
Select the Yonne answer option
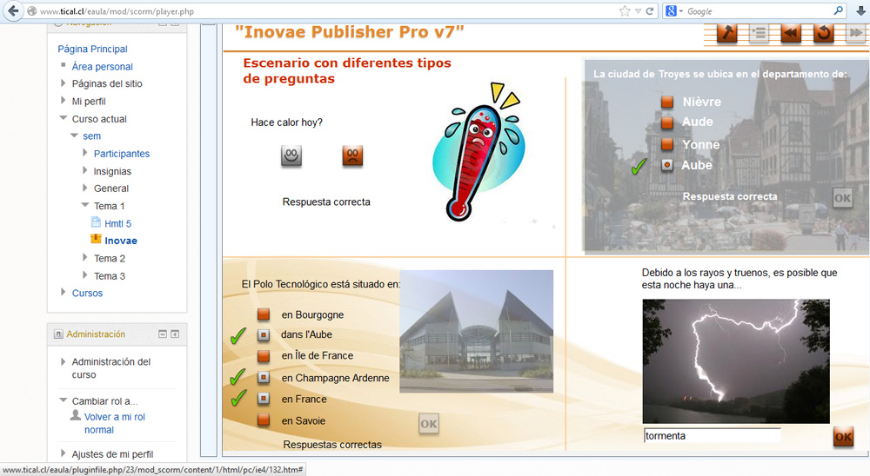667,145
